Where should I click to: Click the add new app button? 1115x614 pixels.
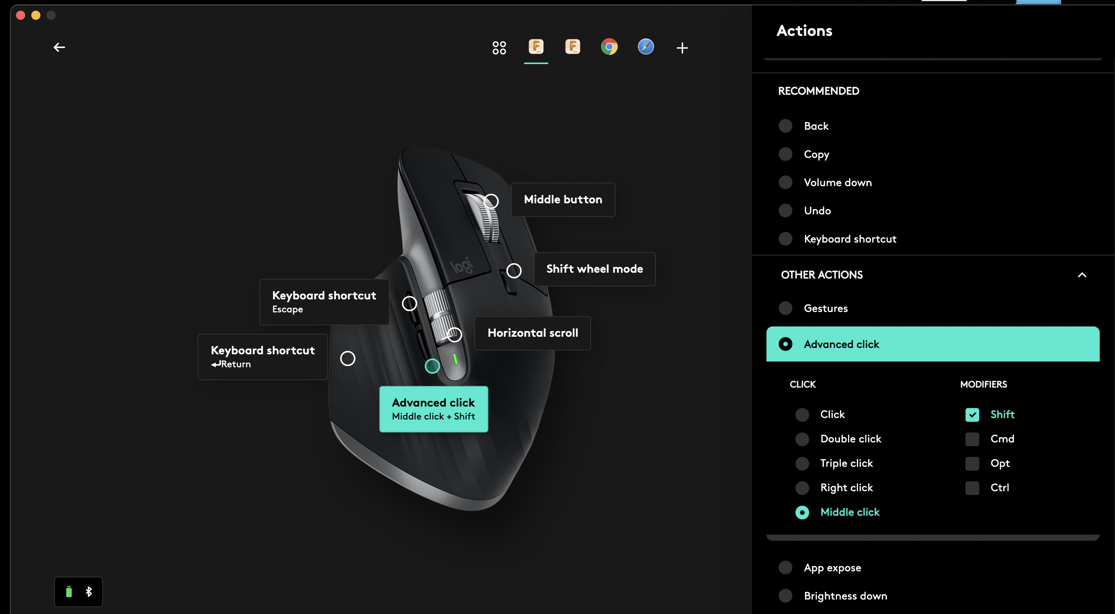pos(681,48)
